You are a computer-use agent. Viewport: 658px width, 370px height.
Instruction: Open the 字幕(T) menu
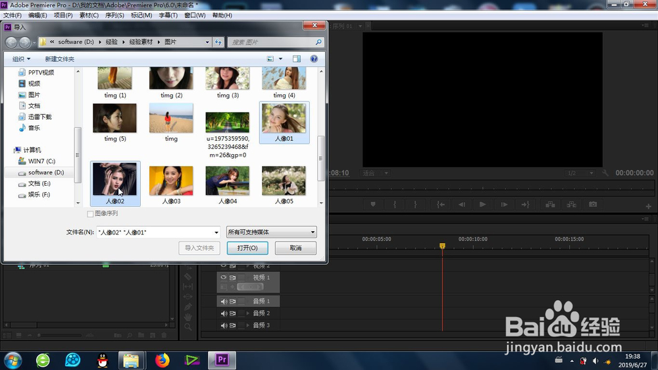click(168, 15)
